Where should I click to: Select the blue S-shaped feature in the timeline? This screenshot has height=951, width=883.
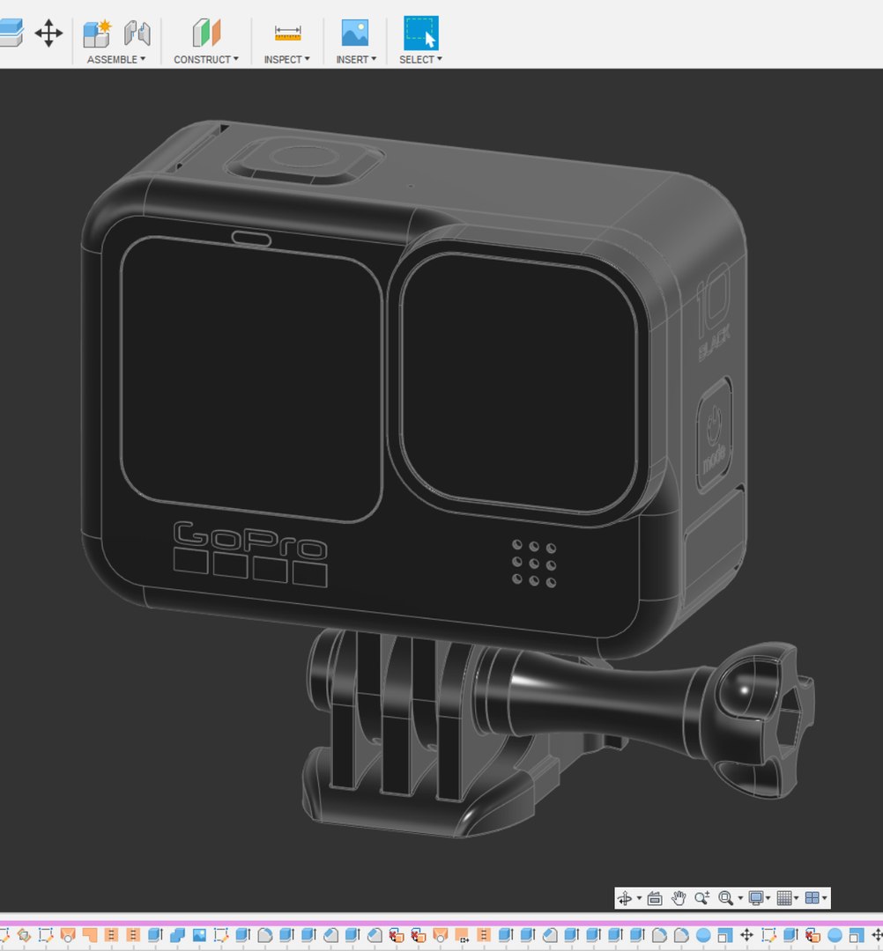(x=177, y=935)
